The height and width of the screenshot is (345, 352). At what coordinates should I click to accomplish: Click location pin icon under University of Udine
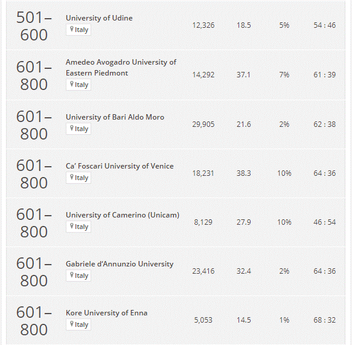coord(72,29)
